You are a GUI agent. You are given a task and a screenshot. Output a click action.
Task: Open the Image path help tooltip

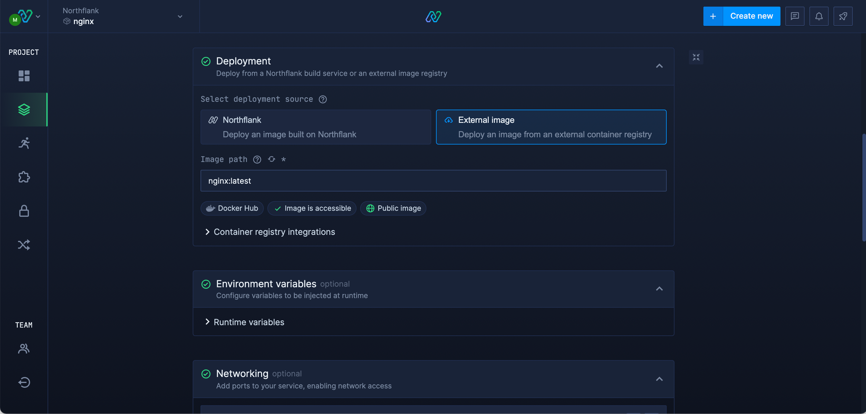(257, 159)
